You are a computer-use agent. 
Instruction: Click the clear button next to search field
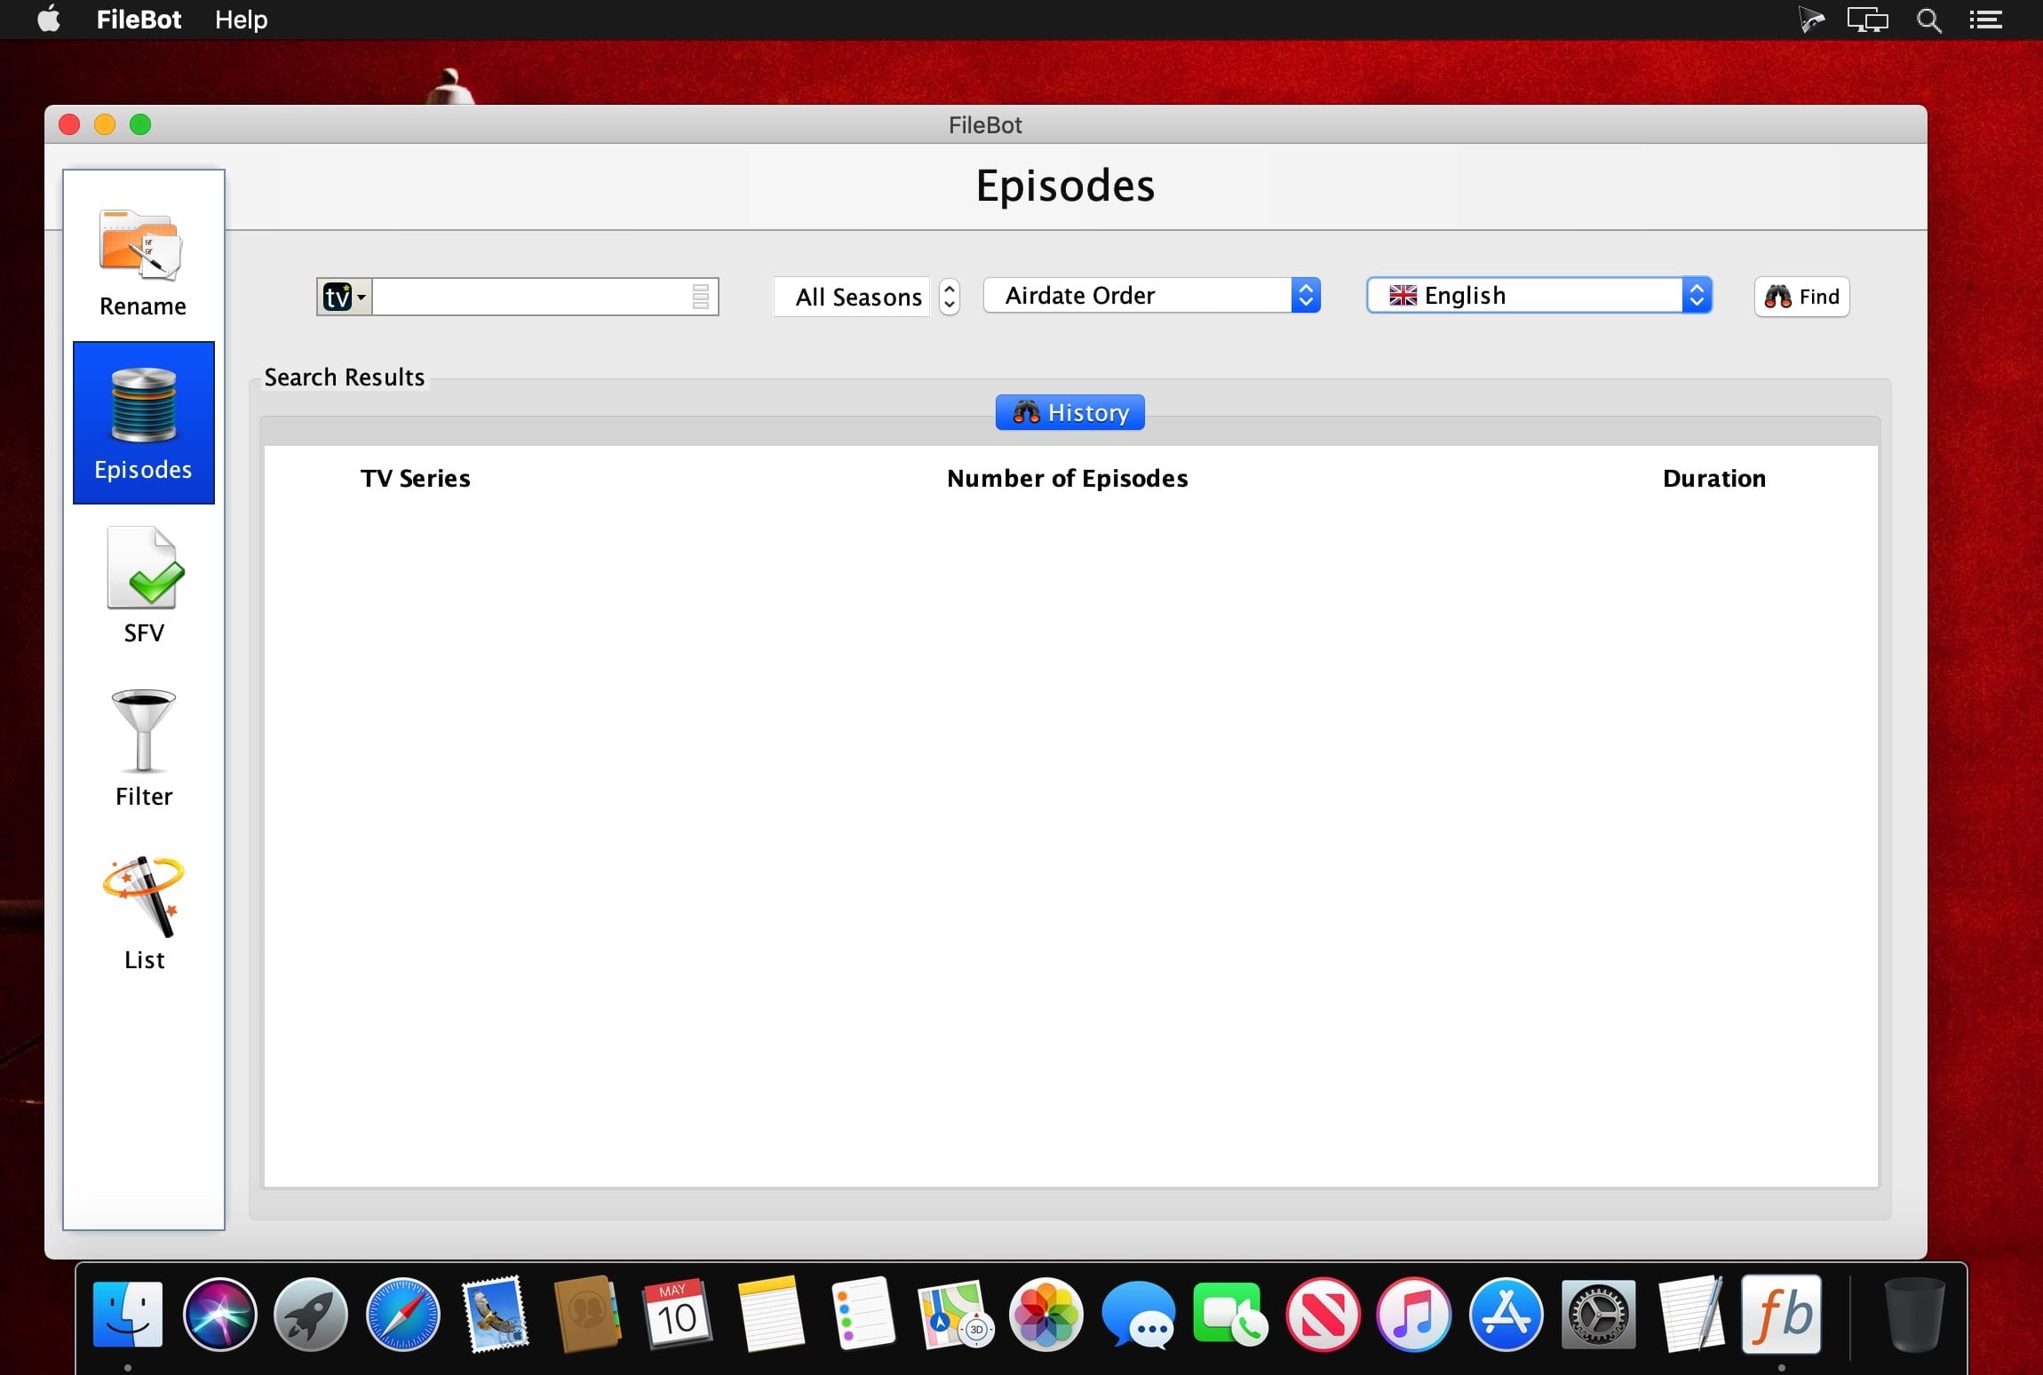pyautogui.click(x=701, y=296)
